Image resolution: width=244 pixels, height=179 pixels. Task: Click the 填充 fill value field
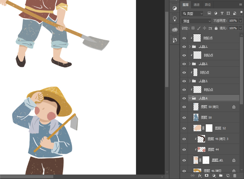233,28
